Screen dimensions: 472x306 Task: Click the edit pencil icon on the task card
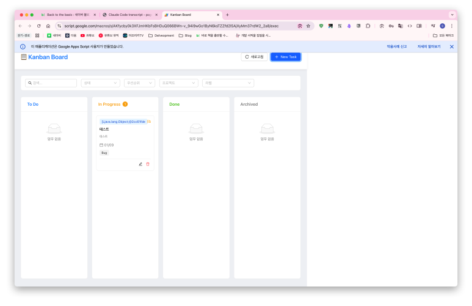pyautogui.click(x=140, y=164)
